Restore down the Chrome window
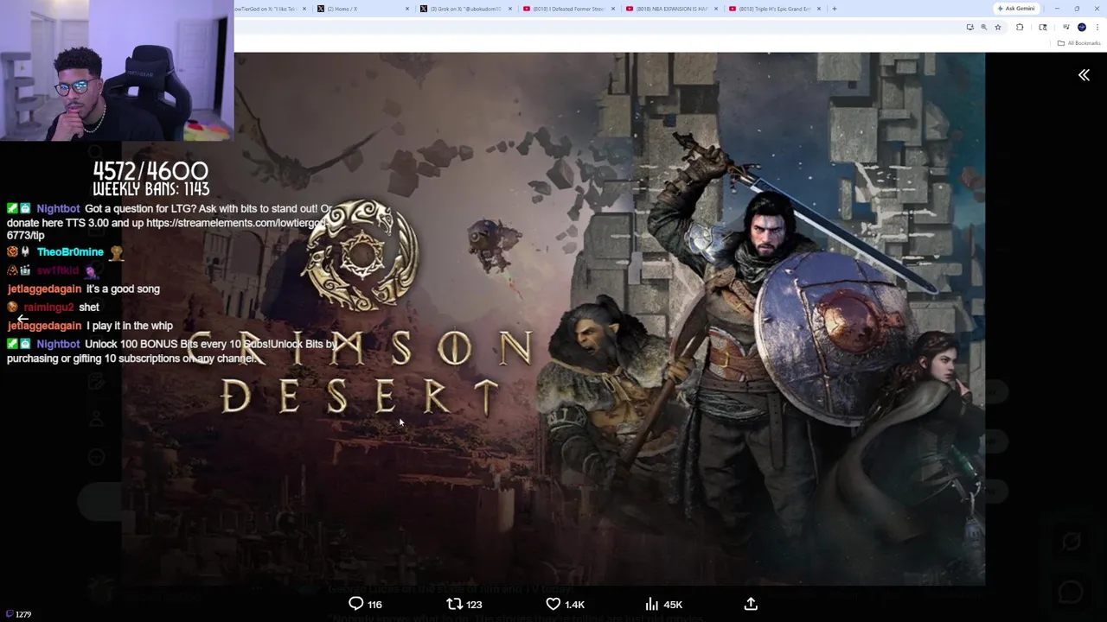 coord(1077,9)
